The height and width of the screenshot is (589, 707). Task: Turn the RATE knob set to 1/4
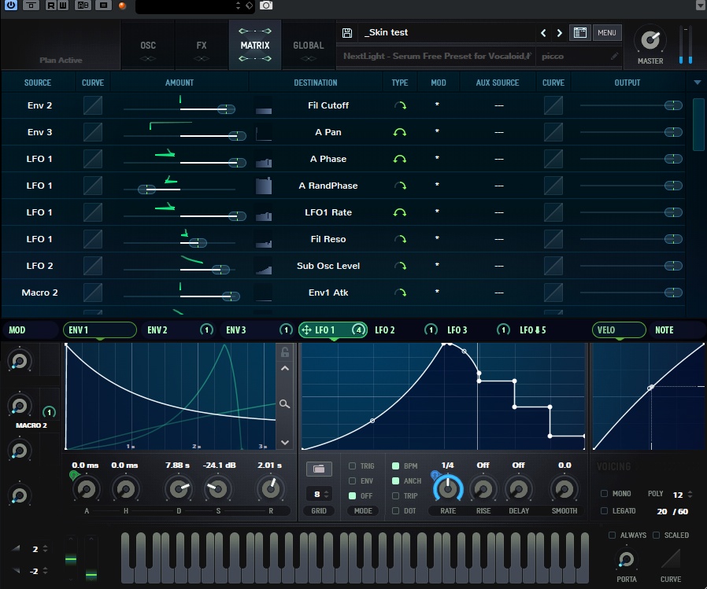point(447,489)
